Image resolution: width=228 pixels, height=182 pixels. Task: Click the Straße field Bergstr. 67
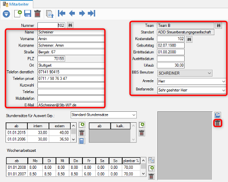71,52
